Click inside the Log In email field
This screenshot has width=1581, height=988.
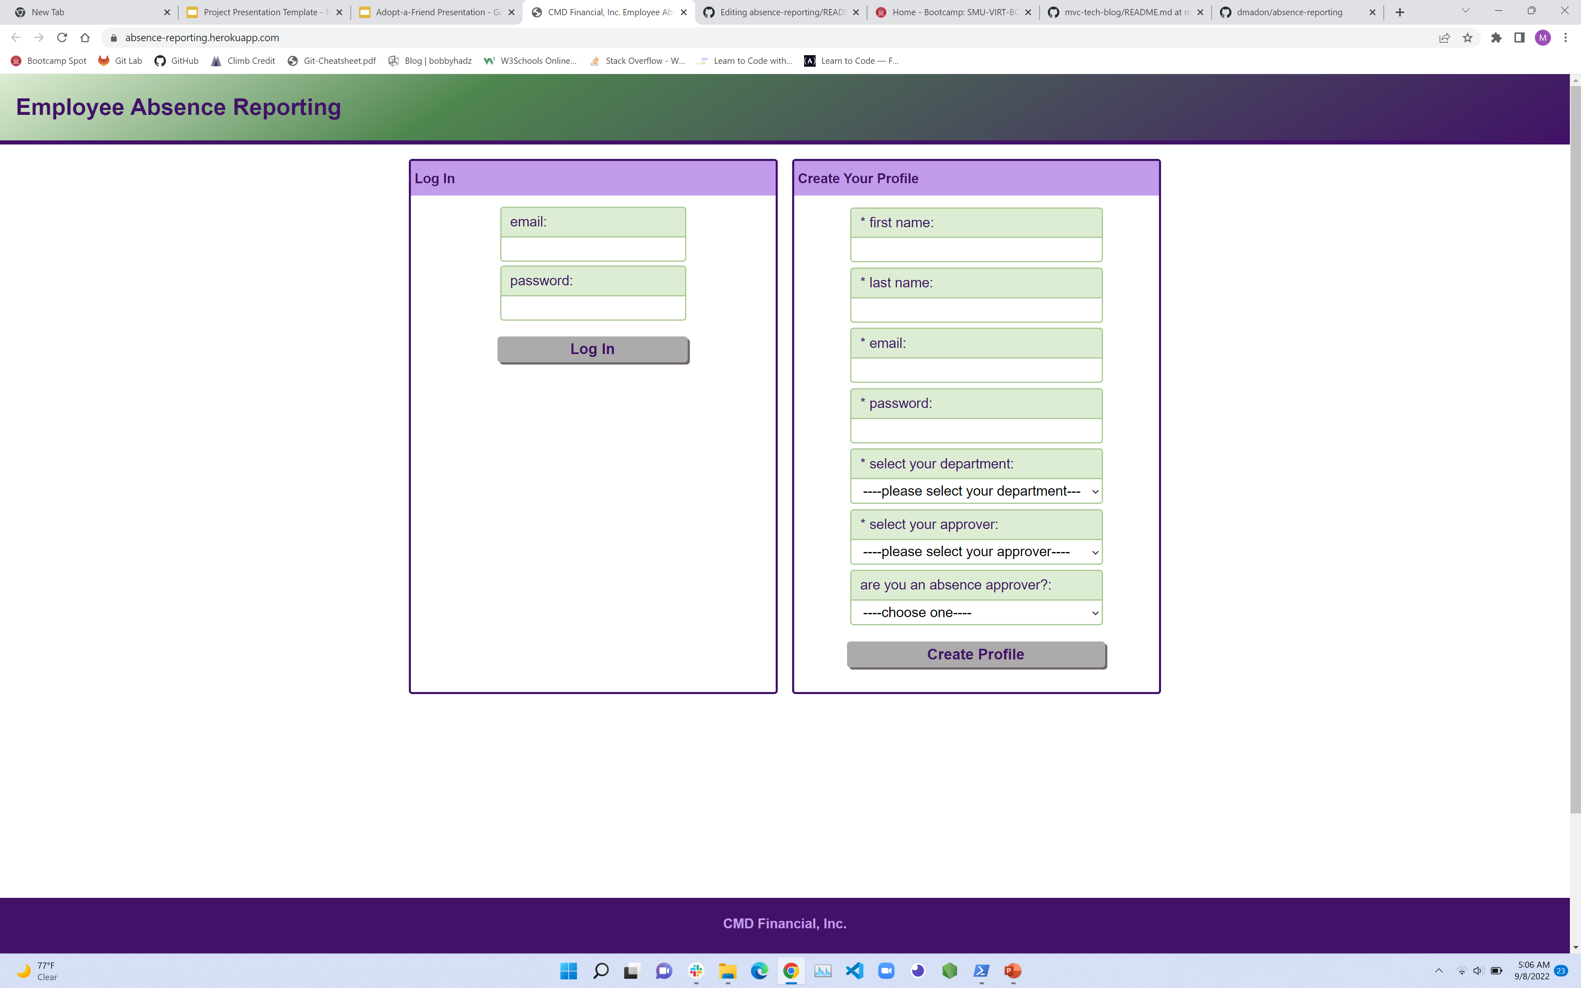[592, 249]
